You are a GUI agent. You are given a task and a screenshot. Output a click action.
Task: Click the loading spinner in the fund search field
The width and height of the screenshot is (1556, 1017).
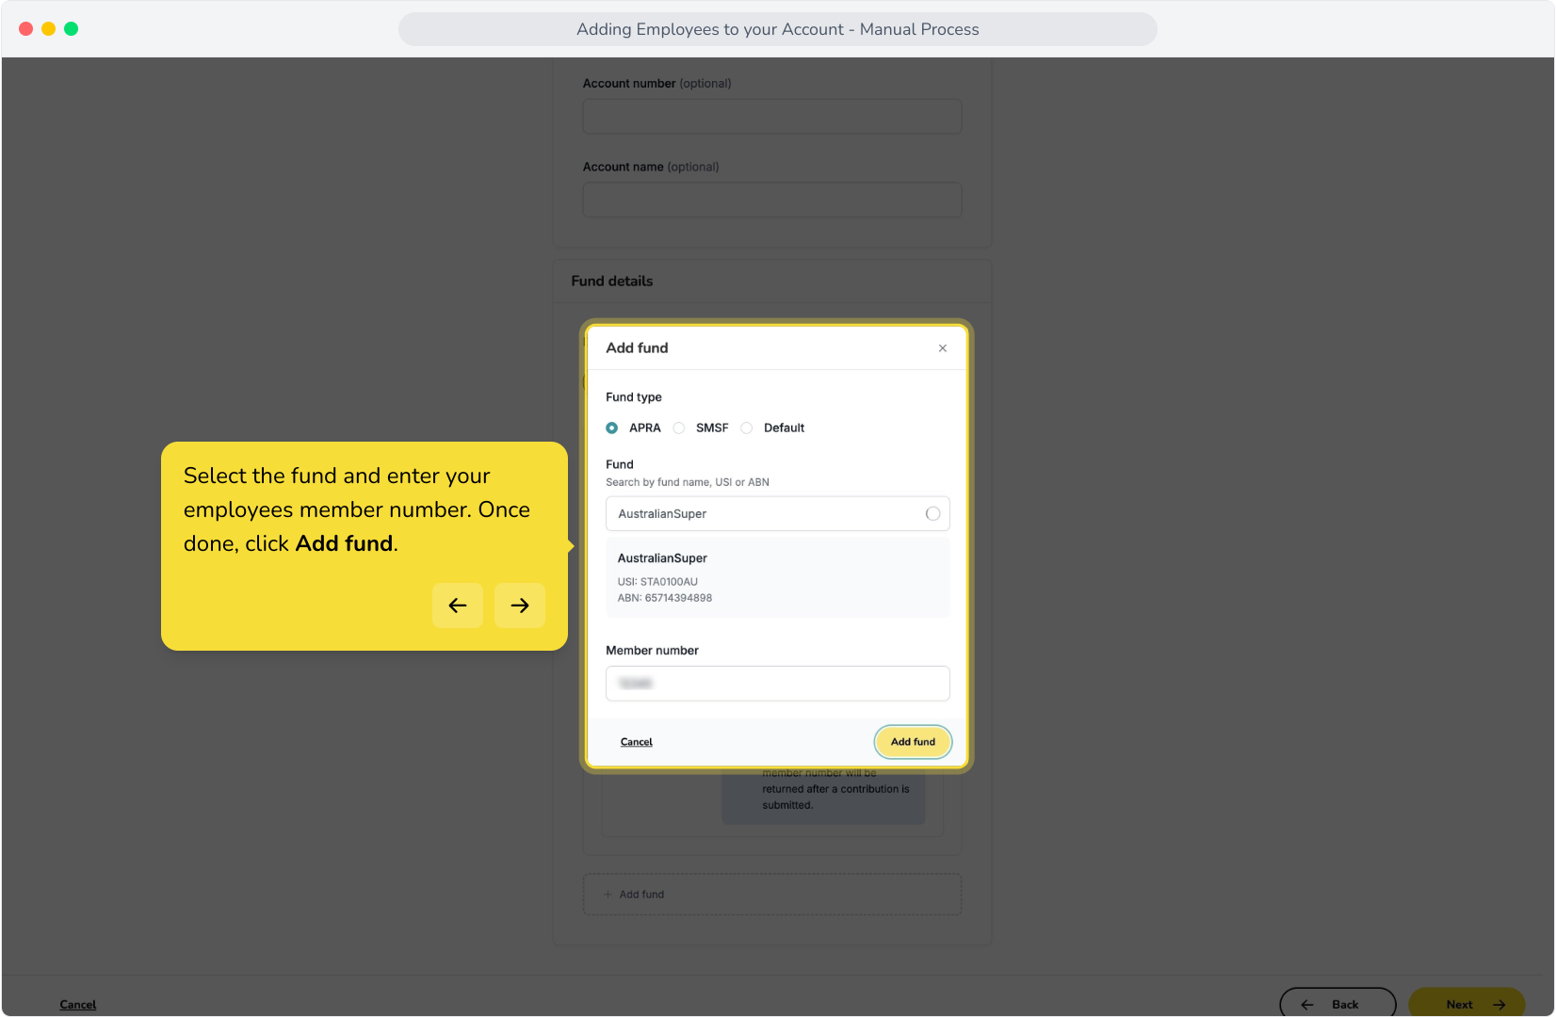click(932, 514)
